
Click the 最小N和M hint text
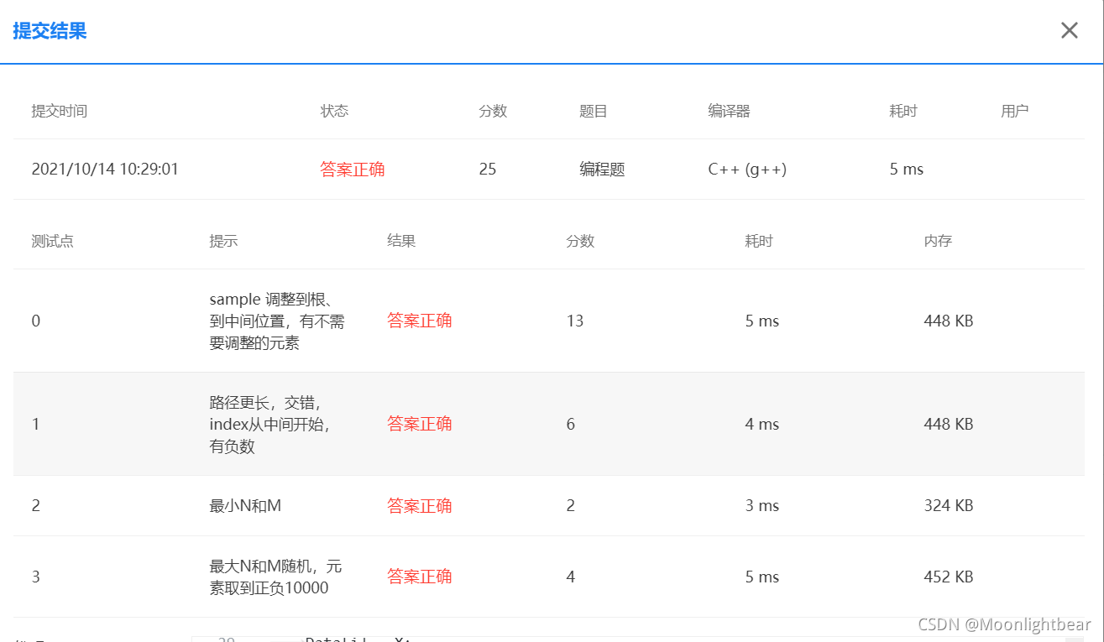[245, 506]
